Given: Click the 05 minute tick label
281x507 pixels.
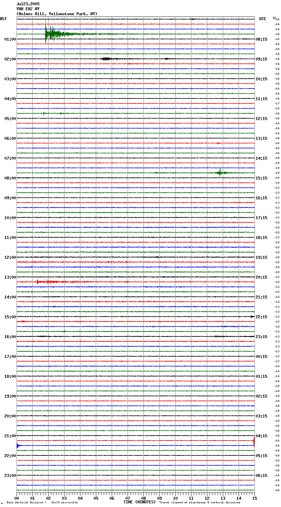Looking at the screenshot, I should [x=96, y=498].
